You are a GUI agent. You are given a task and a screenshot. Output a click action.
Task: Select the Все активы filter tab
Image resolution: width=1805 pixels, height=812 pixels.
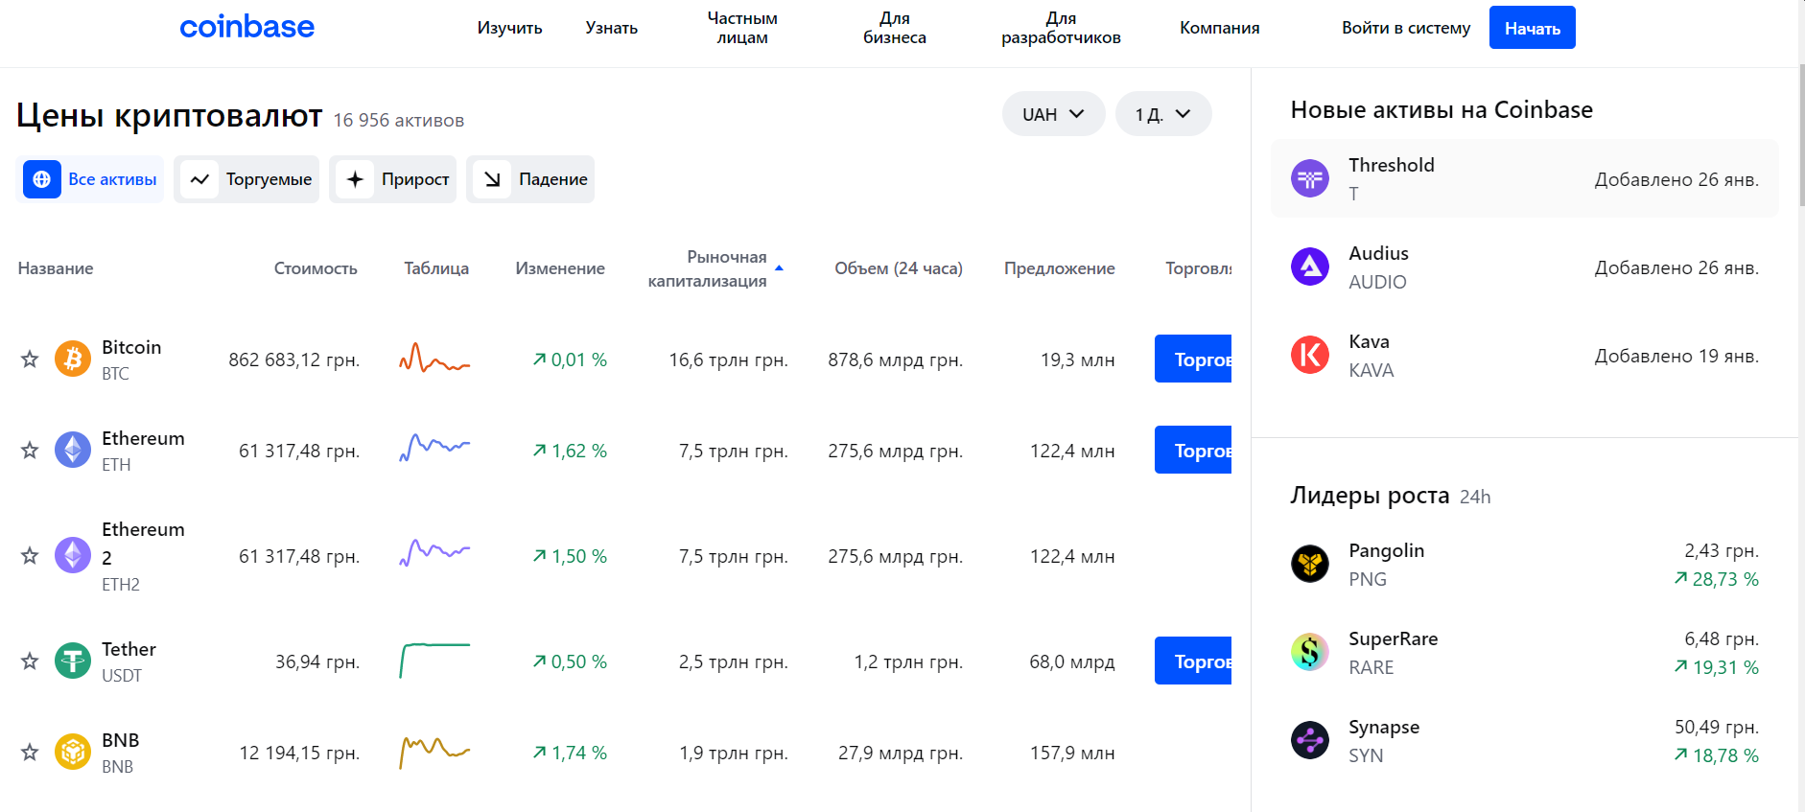coord(90,179)
